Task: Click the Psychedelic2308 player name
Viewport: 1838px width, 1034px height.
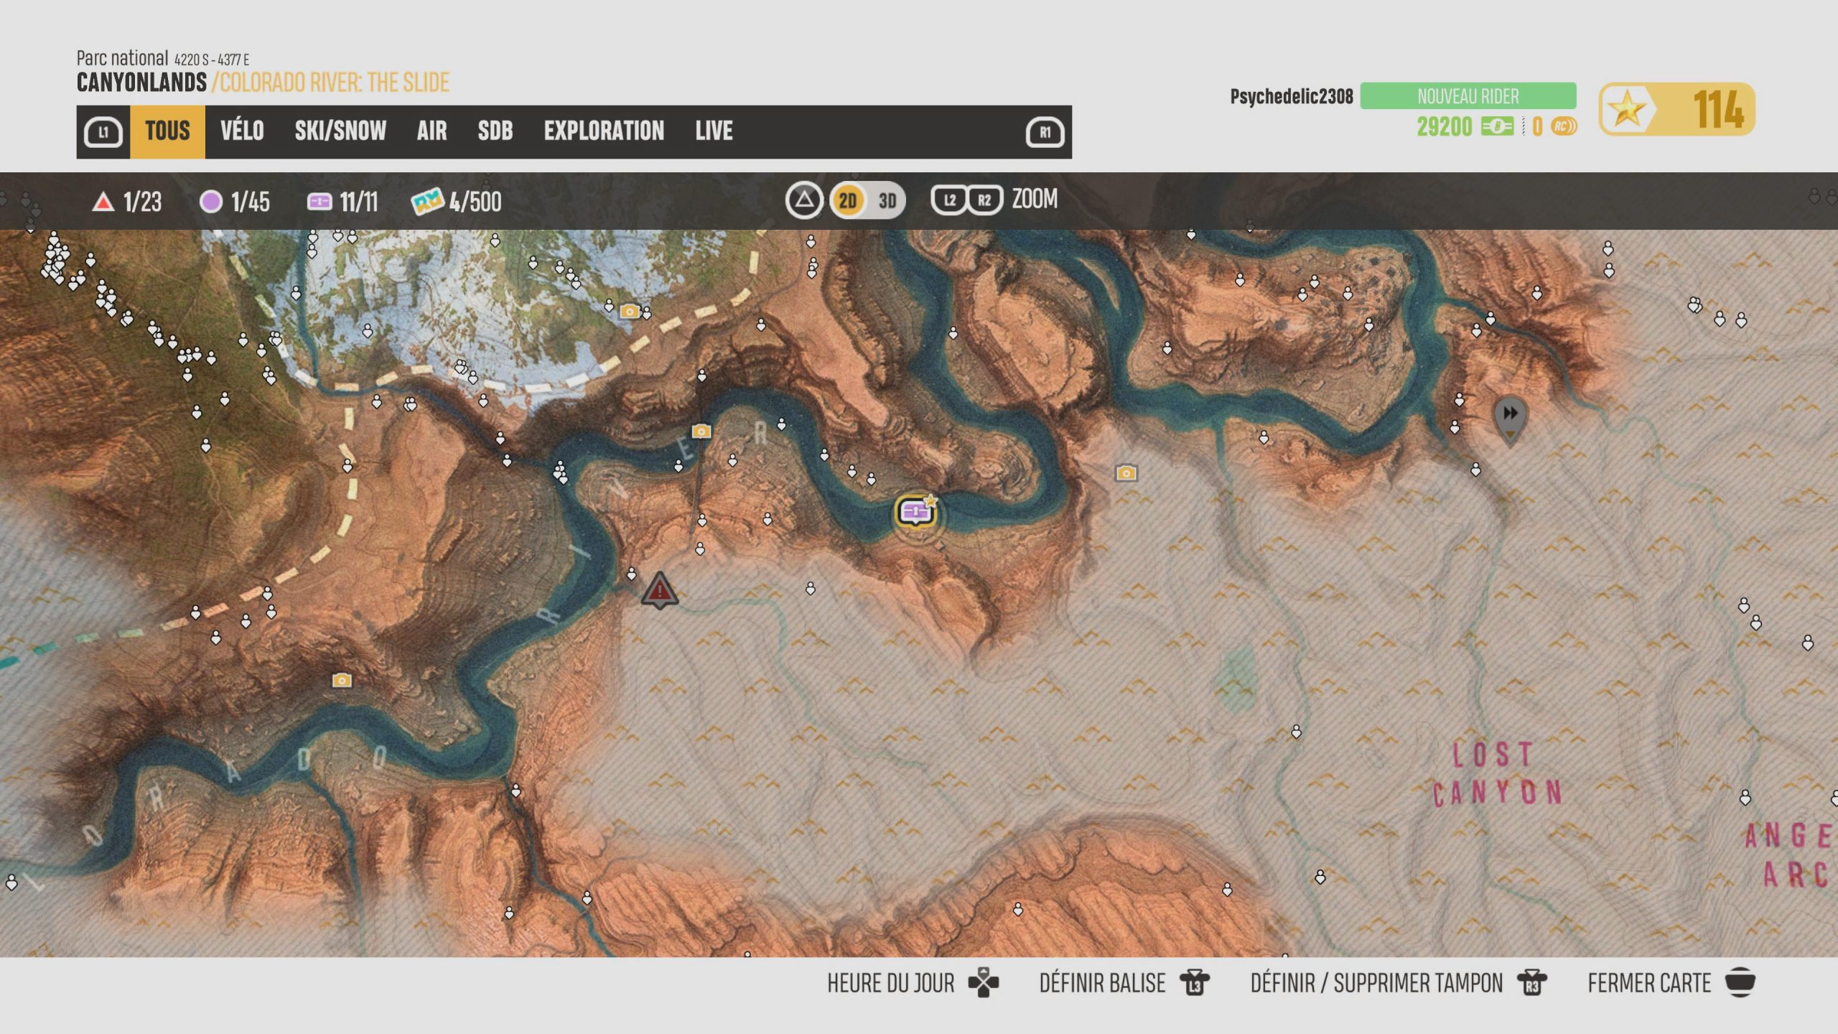Action: (x=1291, y=96)
